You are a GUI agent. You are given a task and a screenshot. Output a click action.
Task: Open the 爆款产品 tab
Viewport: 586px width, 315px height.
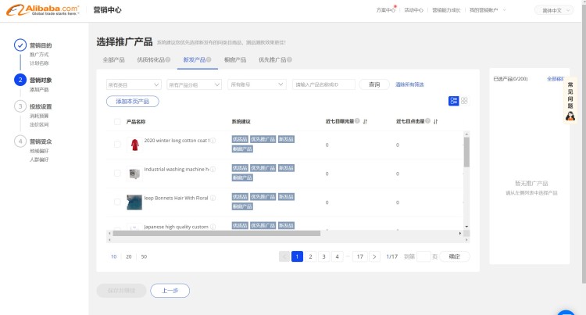coord(235,60)
